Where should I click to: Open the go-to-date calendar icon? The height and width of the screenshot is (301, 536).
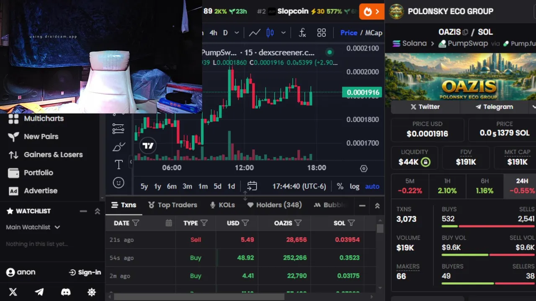point(252,186)
